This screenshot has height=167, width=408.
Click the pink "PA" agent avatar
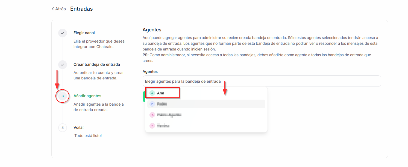click(152, 115)
